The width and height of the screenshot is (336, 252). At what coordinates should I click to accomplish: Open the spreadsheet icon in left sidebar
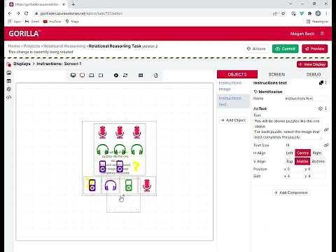9,81
